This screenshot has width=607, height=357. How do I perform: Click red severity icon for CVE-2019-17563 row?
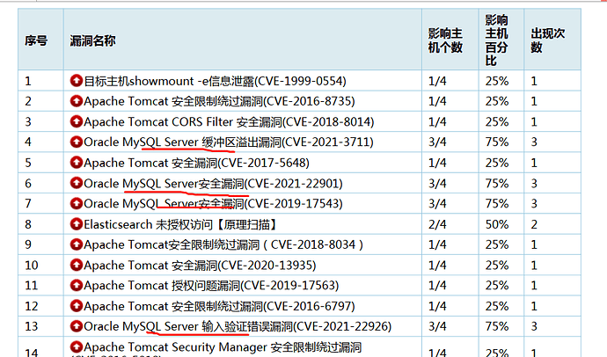pos(77,286)
